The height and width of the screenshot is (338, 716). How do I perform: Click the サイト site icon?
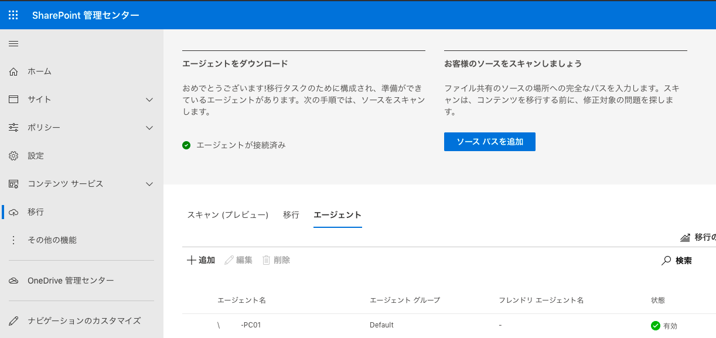[x=13, y=100]
